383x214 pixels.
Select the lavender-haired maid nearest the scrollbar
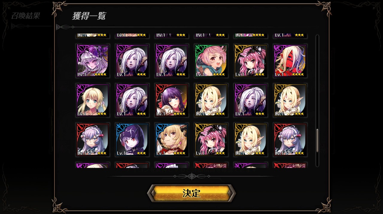pyautogui.click(x=290, y=139)
